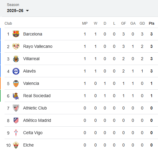Click the Barcelona club crest
This screenshot has width=158, height=151.
click(x=16, y=34)
